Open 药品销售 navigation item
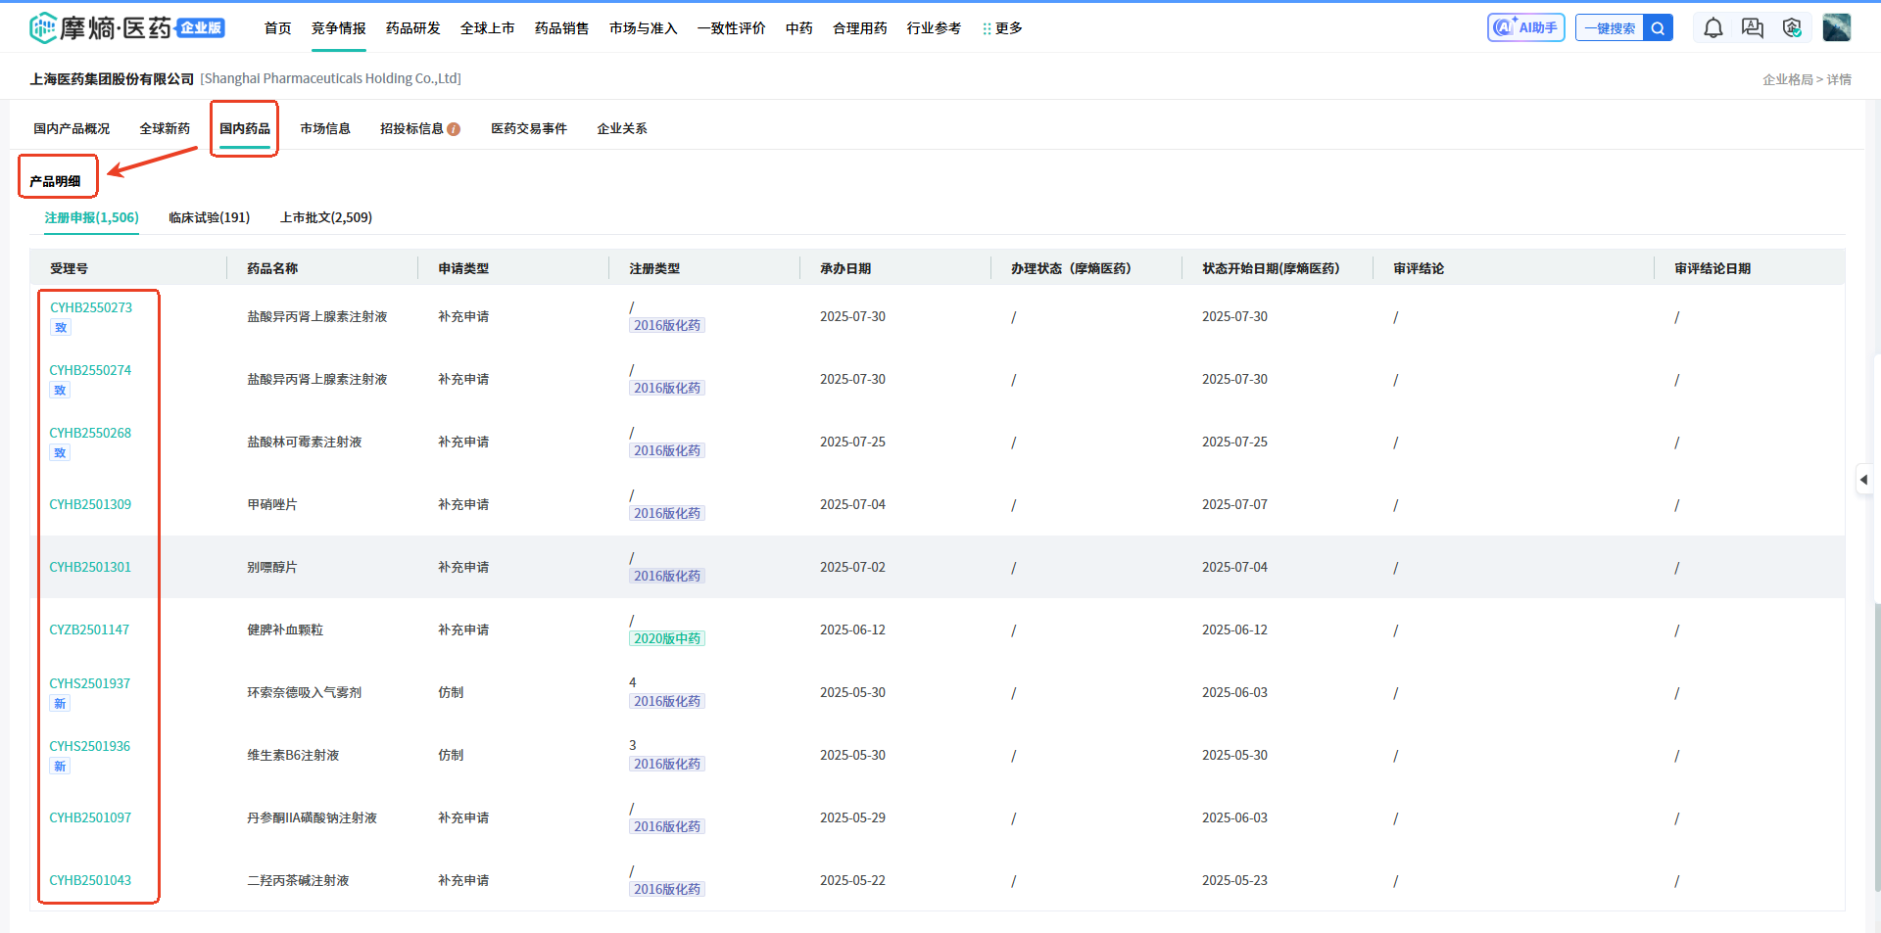Screen dimensions: 1881x933 coord(562,28)
